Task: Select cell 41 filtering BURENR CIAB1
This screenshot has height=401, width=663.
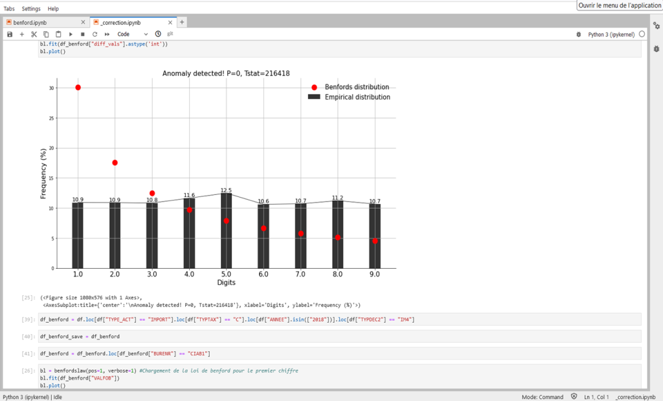Action: point(339,353)
